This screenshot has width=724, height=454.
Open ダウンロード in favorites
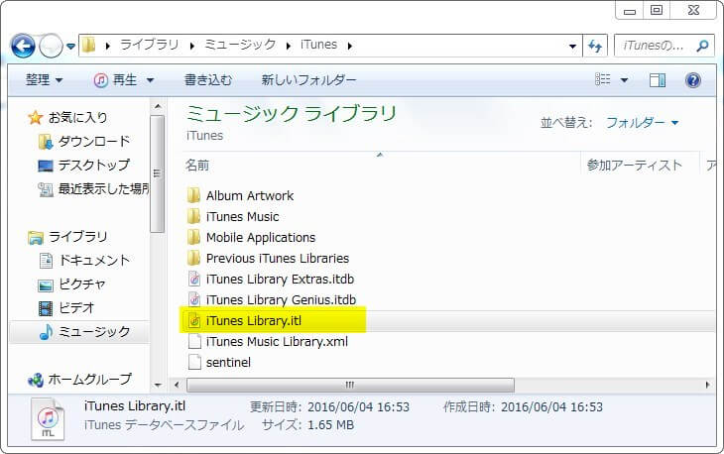coord(94,142)
